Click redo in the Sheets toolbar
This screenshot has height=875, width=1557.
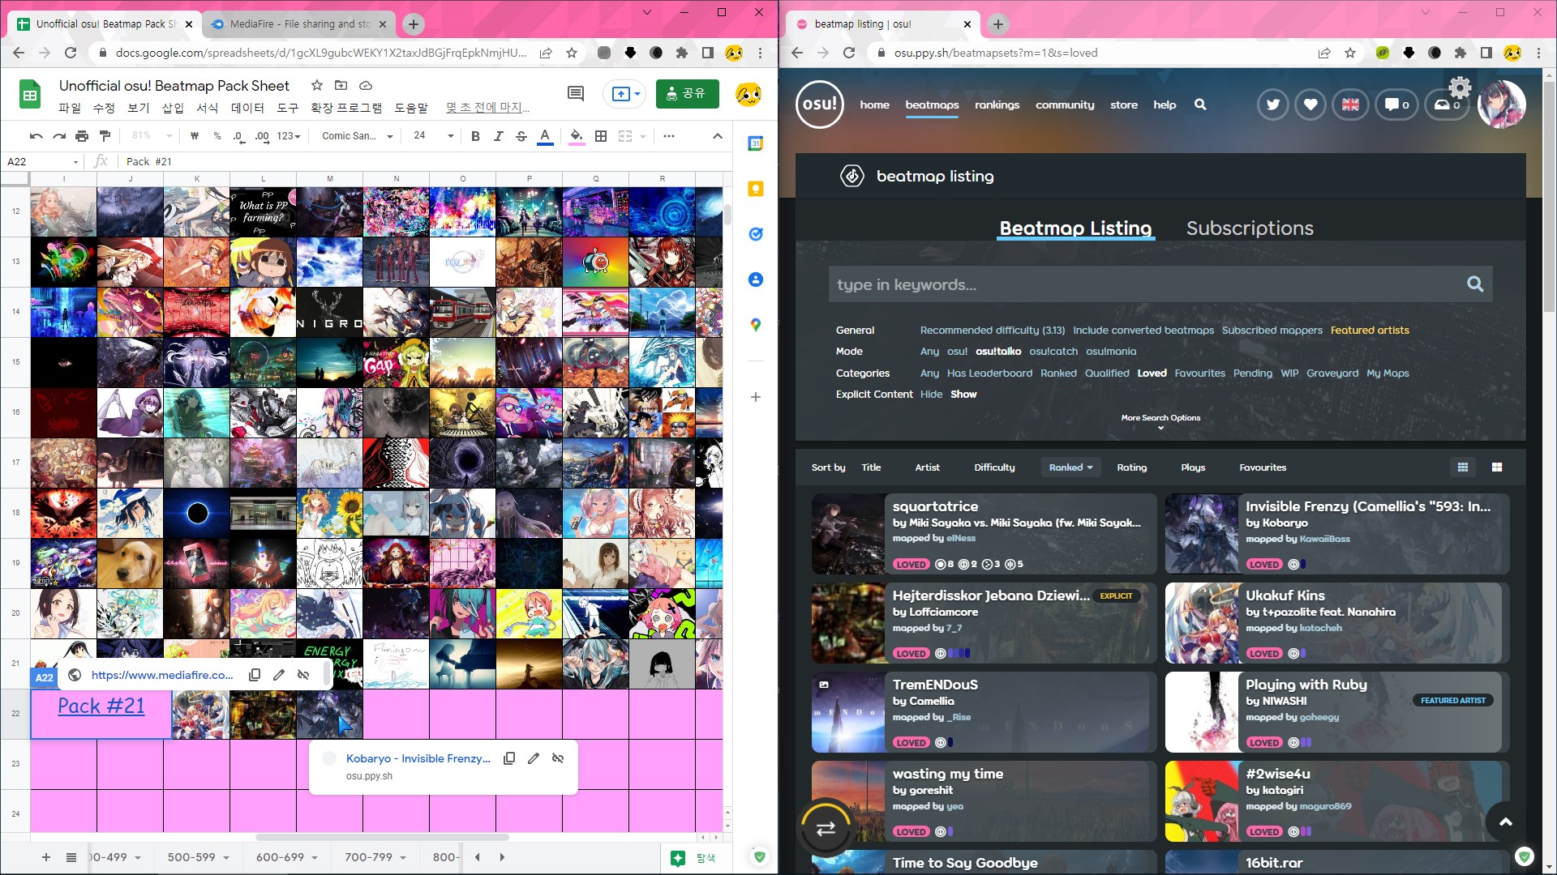point(58,136)
